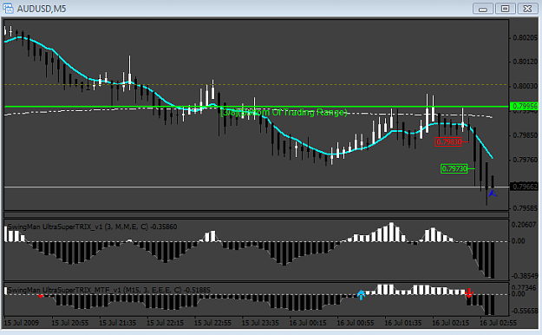Click the 16 Jul 02:55 time label
This screenshot has width=542, height=335.
click(498, 323)
